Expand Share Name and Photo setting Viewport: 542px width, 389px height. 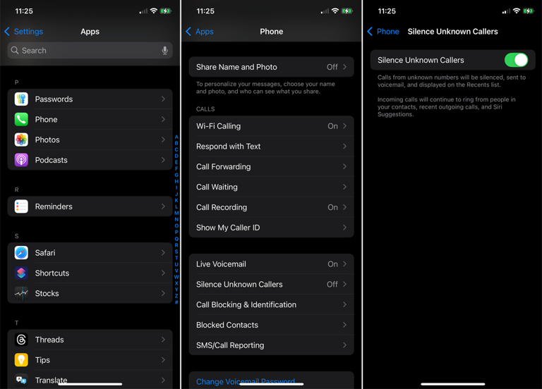271,67
